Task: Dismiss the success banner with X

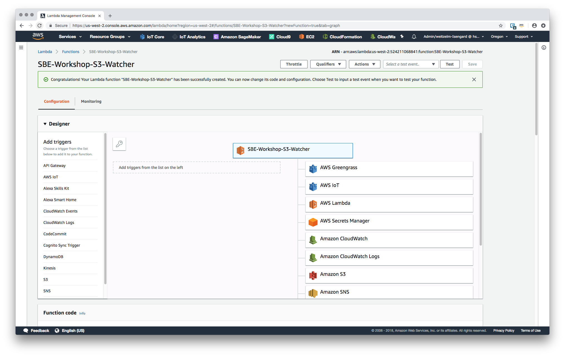Action: 474,79
